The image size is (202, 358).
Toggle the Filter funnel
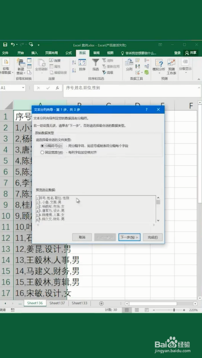96,65
